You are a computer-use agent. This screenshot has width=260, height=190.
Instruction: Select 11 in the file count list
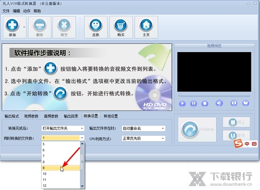(x=61, y=180)
